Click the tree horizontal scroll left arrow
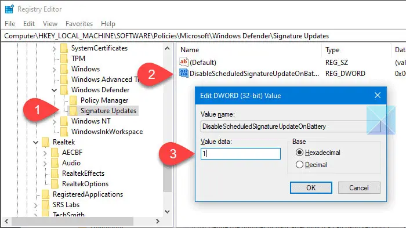The width and height of the screenshot is (406, 228). 6,221
